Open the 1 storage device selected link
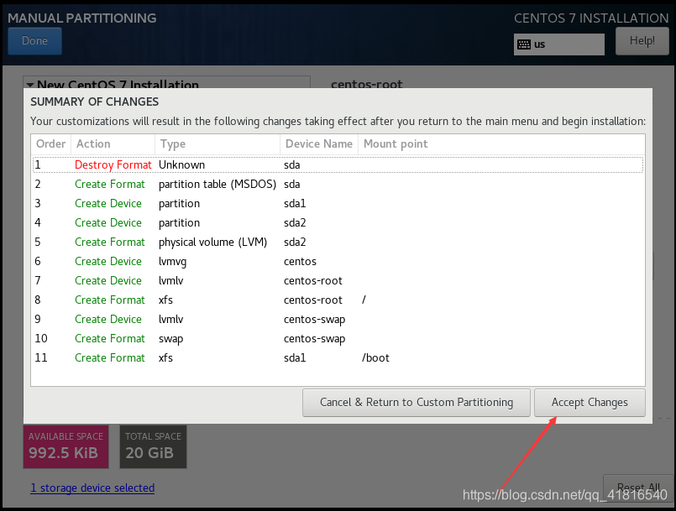The image size is (676, 511). [92, 488]
